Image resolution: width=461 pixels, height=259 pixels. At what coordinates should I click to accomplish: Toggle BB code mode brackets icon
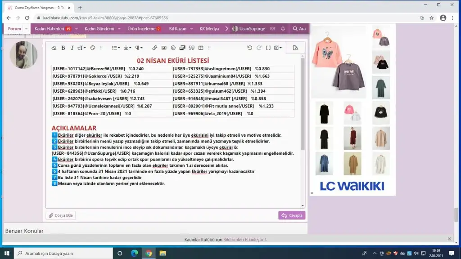[x=268, y=48]
